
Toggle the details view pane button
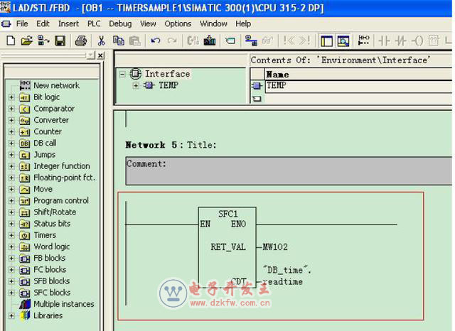click(x=343, y=41)
